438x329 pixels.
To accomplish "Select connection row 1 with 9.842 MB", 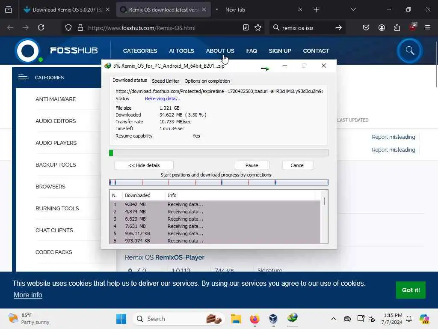I will coord(215,204).
